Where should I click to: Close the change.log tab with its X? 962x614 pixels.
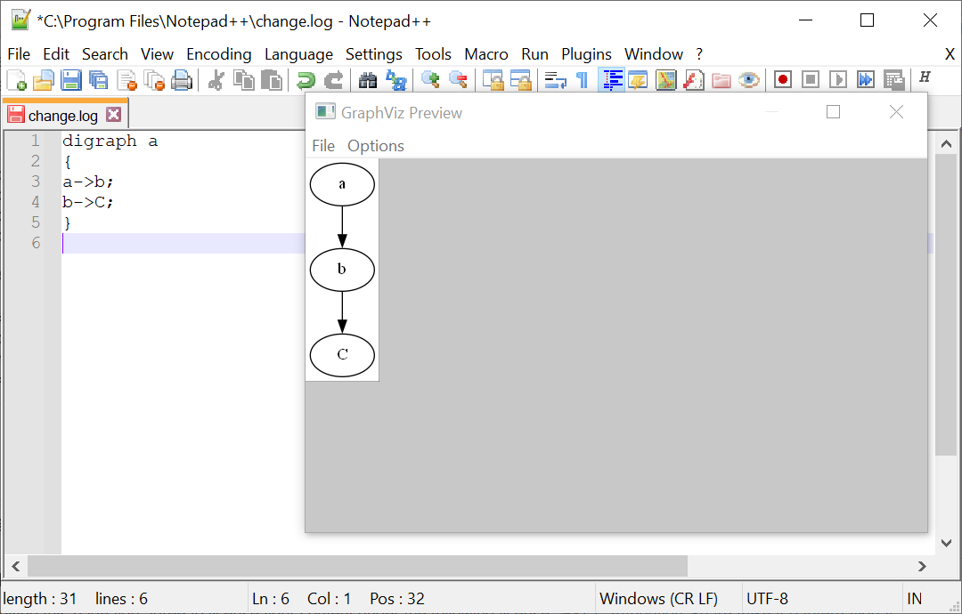pyautogui.click(x=113, y=115)
